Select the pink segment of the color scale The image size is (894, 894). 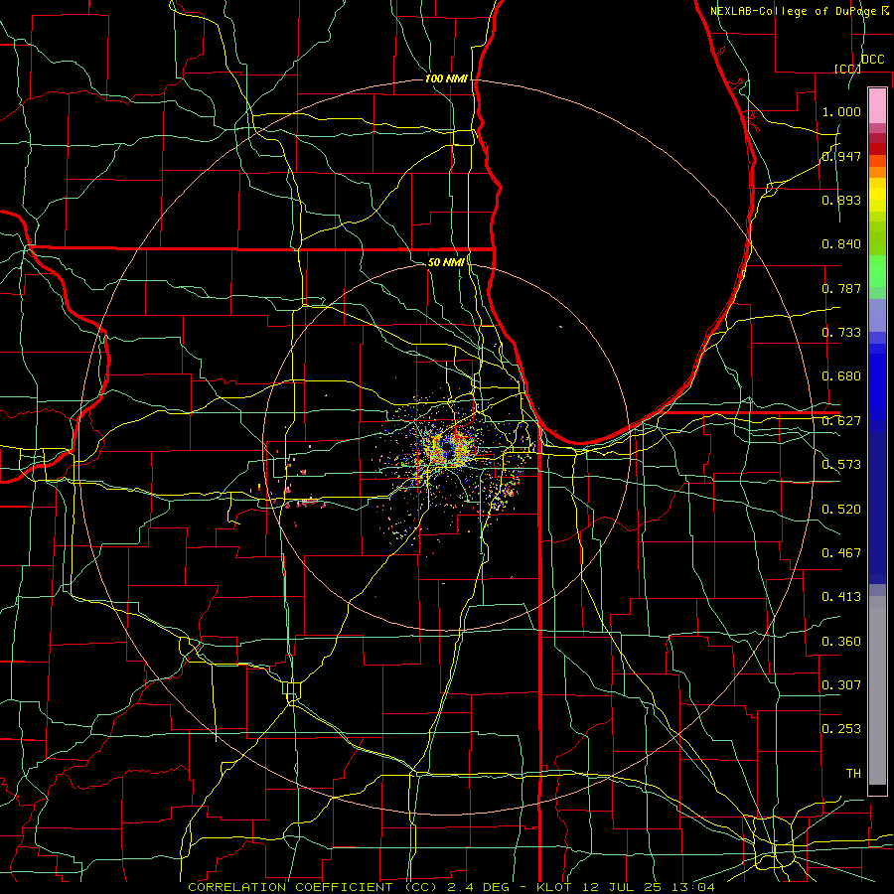click(877, 106)
